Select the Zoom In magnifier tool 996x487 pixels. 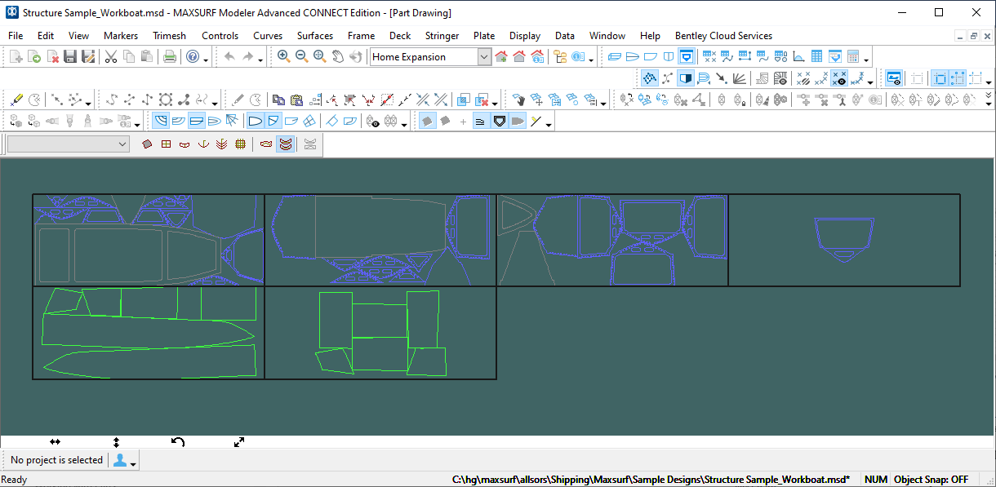283,57
